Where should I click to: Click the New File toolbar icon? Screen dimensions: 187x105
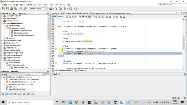point(3,8)
